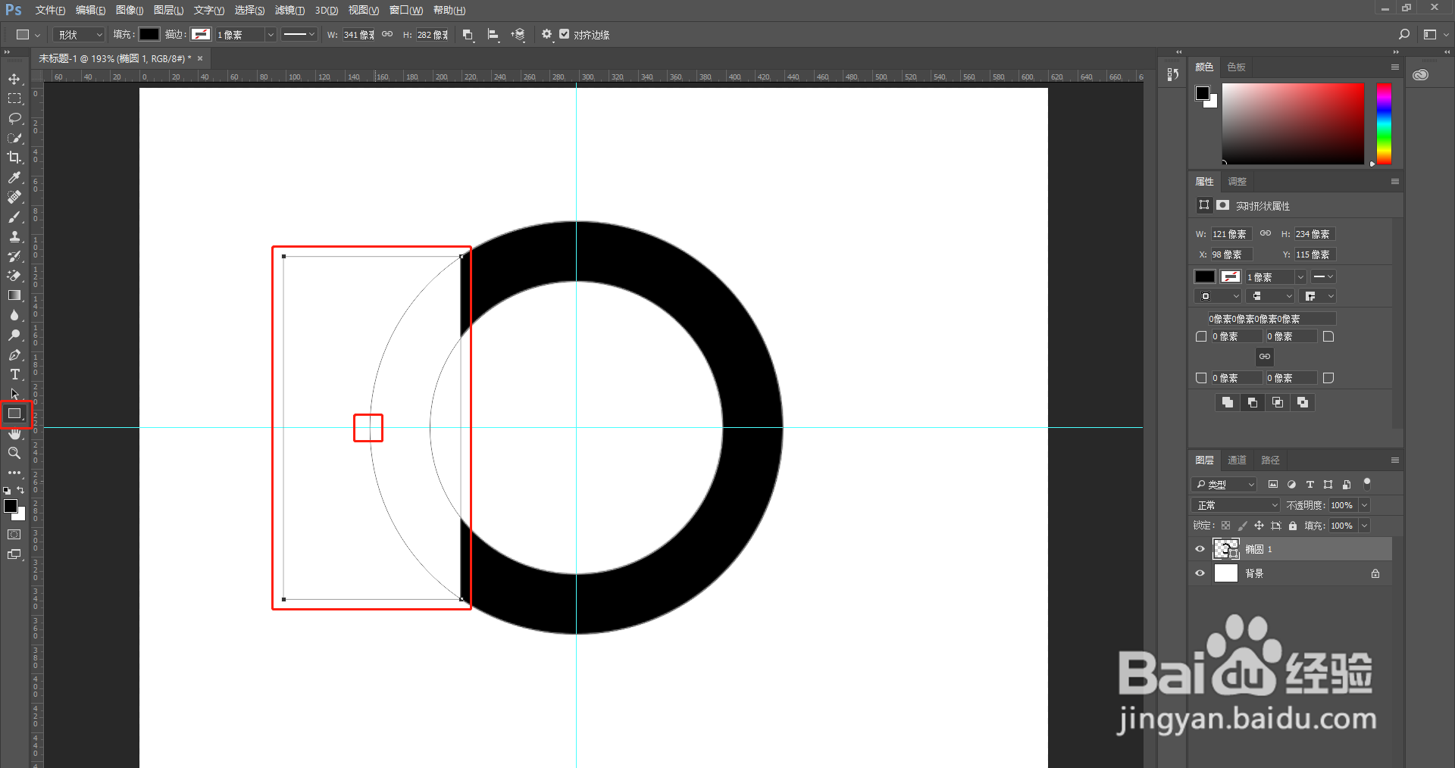Open the 窗口 menu
Viewport: 1455px width, 768px height.
(x=406, y=10)
